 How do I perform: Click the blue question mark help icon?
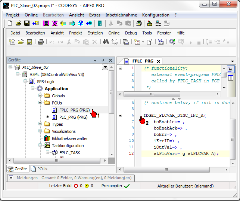point(81,23)
